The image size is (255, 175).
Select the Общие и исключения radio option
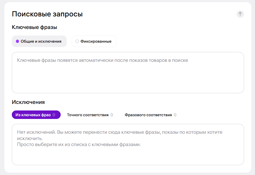coord(39,41)
